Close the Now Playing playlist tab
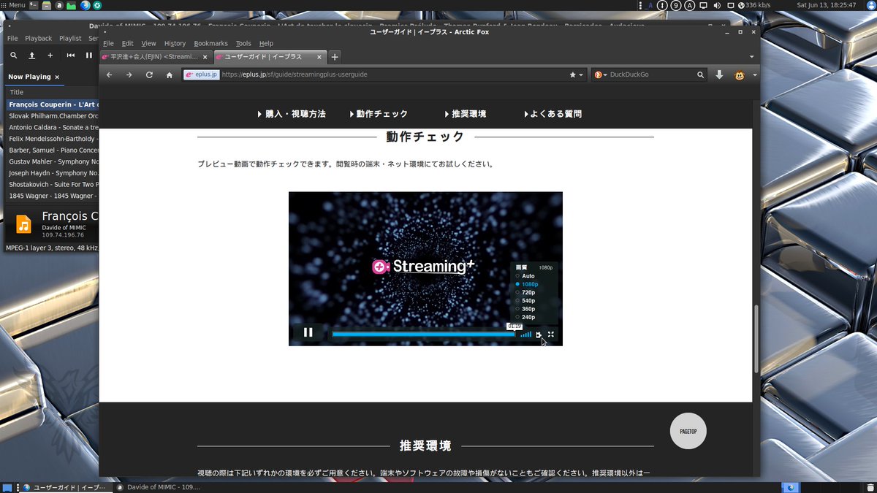 57,77
